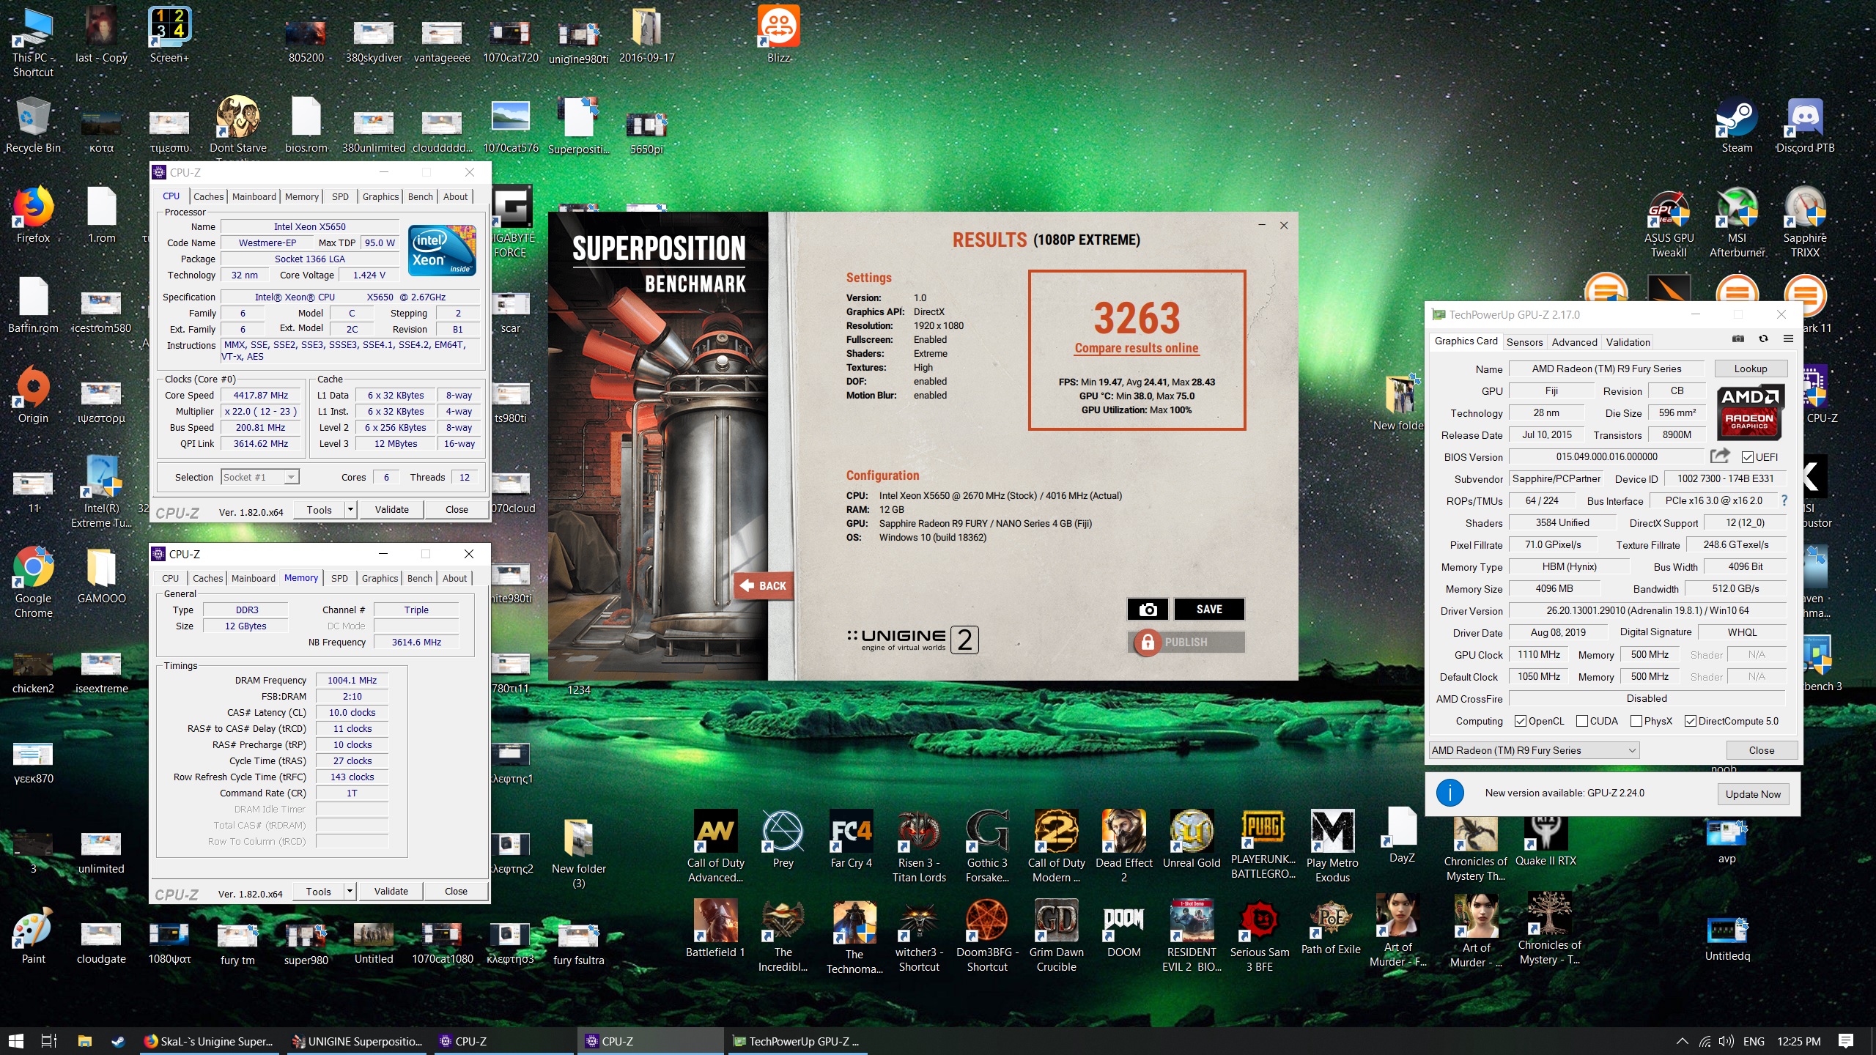Switch to the Sensors tab in GPU-Z

1524,342
